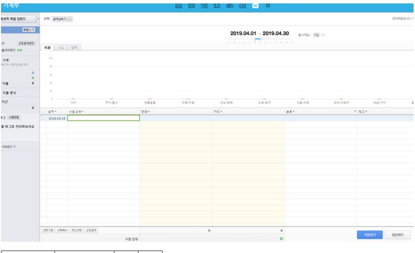The width and height of the screenshot is (415, 253).
Task: Click the help question mark next to 매월
Action: [x=323, y=35]
